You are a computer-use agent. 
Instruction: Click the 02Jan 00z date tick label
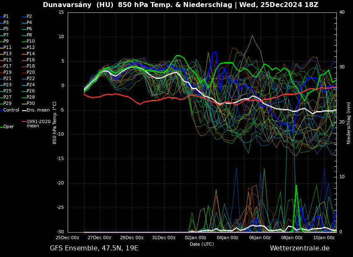tap(196, 238)
